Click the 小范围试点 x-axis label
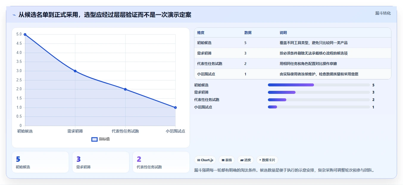The height and width of the screenshot is (185, 403). click(x=175, y=131)
